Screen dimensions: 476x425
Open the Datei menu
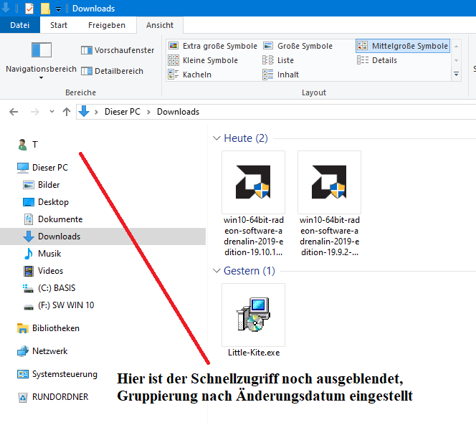20,25
